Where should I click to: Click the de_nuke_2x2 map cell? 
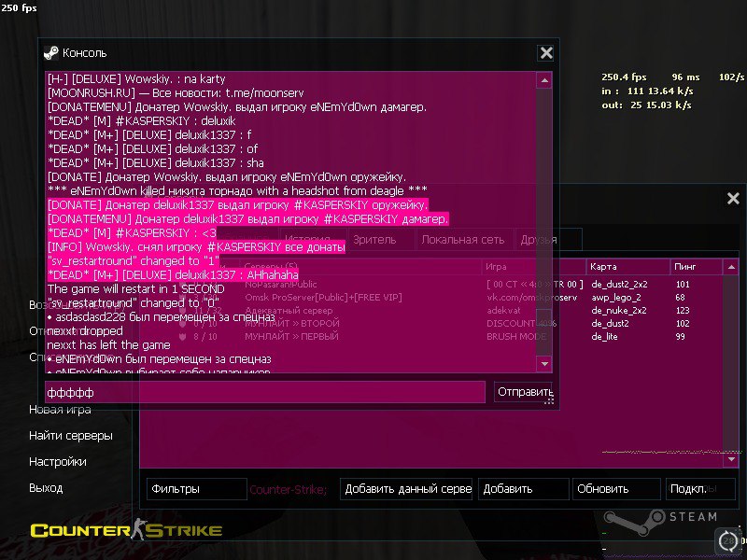pos(619,311)
